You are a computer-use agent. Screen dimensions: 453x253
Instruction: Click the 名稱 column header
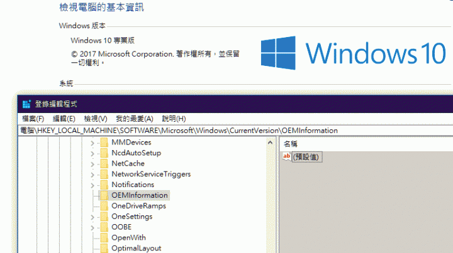(290, 144)
